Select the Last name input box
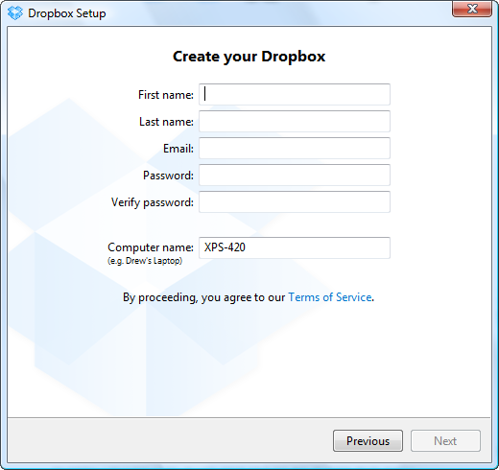Viewport: 499px width, 470px height. pos(295,121)
